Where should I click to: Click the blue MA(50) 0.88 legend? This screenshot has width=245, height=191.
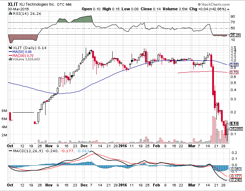point(20,52)
